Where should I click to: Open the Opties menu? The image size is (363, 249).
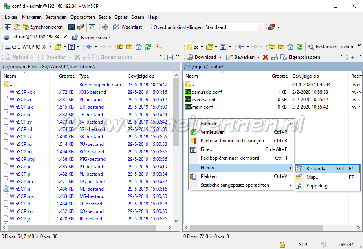[121, 17]
